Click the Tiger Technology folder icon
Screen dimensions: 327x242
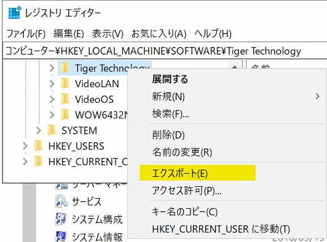tap(65, 68)
